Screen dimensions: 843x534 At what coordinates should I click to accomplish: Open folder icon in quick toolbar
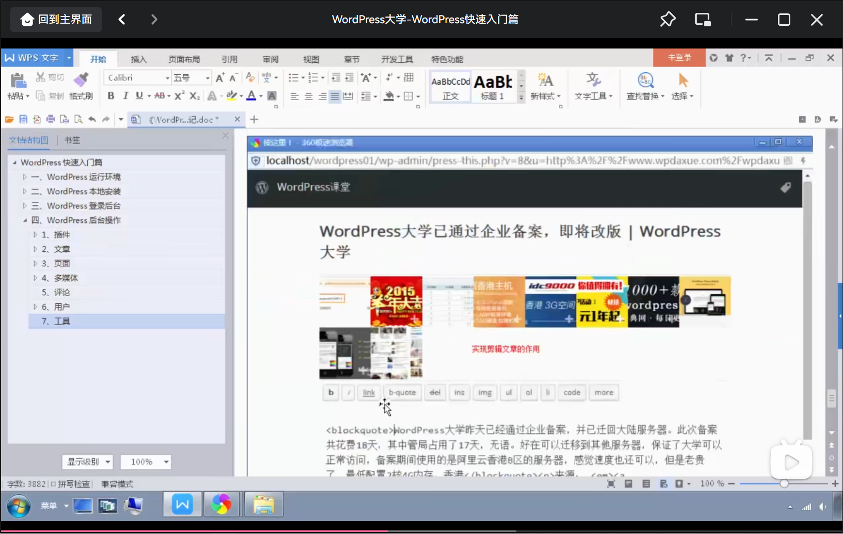pyautogui.click(x=9, y=120)
